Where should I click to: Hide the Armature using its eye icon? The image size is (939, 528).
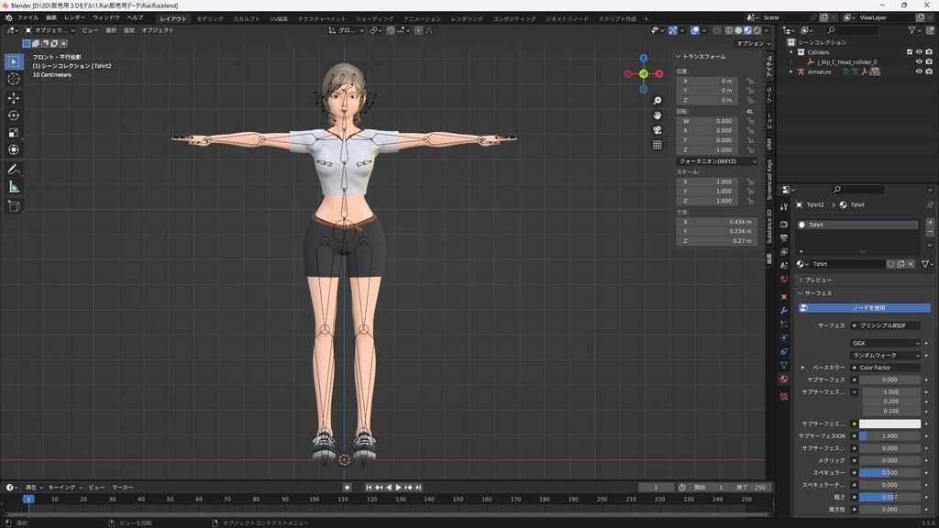[x=919, y=71]
